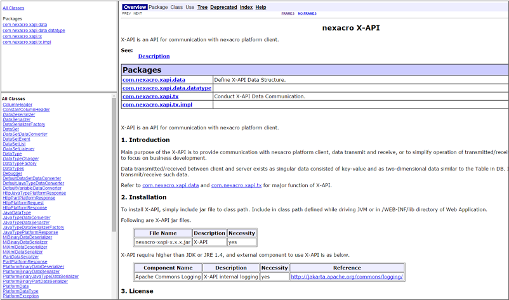
Task: Open the Tree navigation link
Action: pos(202,7)
